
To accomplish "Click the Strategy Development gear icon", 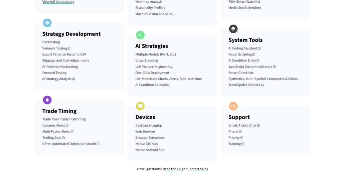I will [47, 23].
